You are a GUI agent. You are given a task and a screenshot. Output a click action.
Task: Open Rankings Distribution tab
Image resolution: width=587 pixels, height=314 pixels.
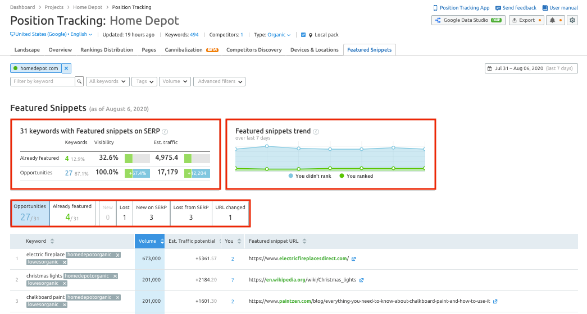tap(107, 50)
